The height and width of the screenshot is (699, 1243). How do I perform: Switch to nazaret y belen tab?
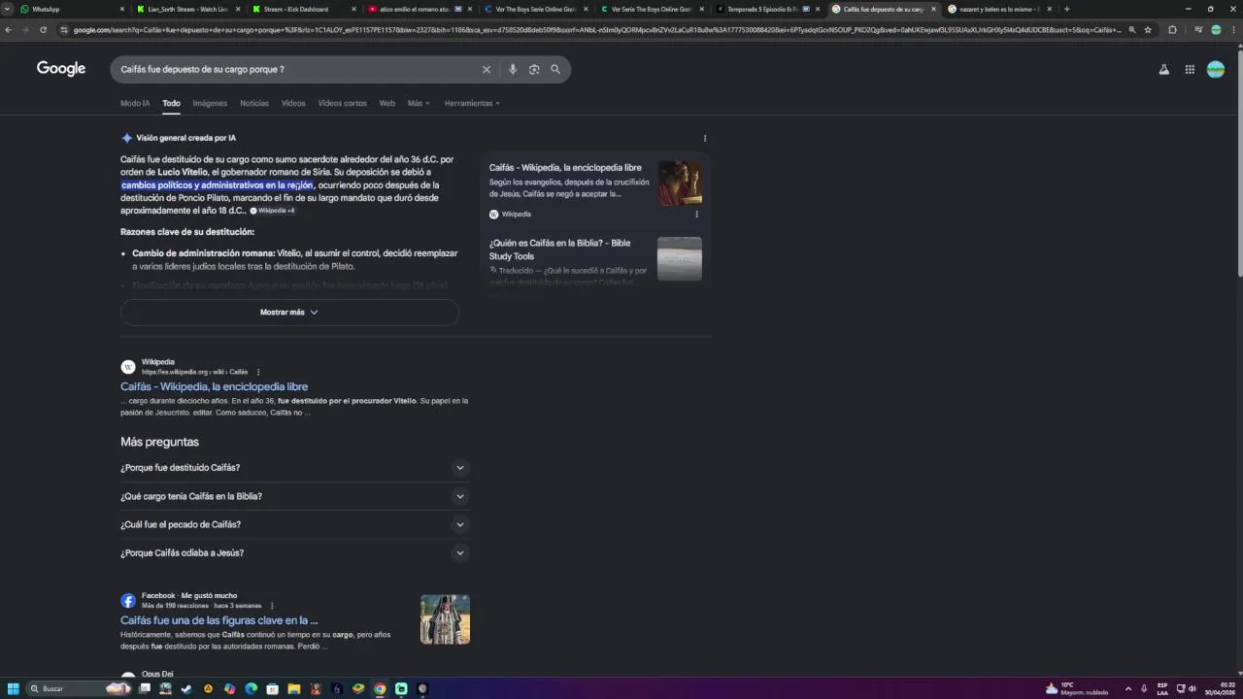[x=998, y=9]
